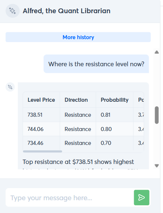Viewport: 163px width, 213px height.
Task: Select the 738.51 level price cell
Action: (41, 115)
